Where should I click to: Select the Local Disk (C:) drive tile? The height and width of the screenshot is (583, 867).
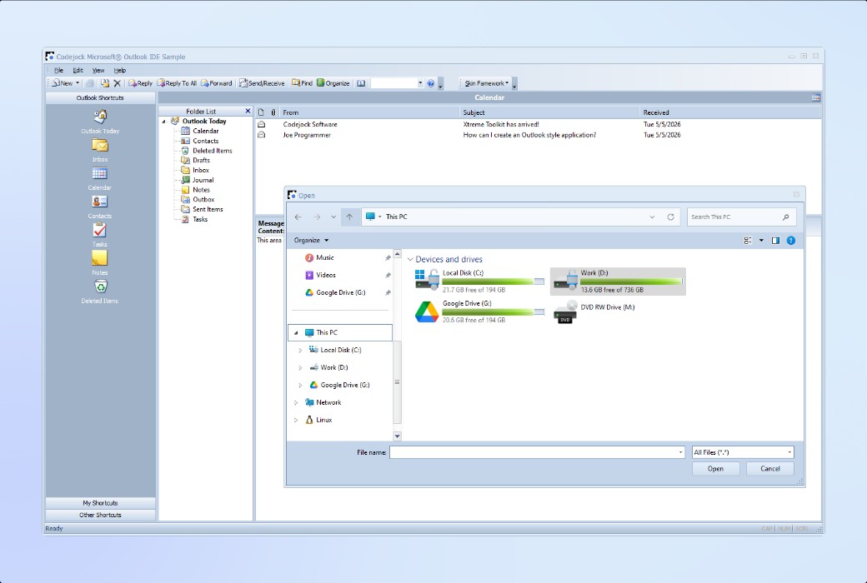[x=479, y=281]
